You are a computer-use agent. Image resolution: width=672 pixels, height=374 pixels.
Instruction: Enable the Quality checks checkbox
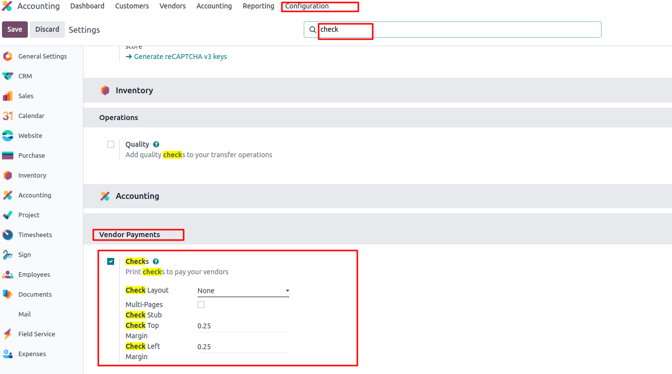[111, 144]
